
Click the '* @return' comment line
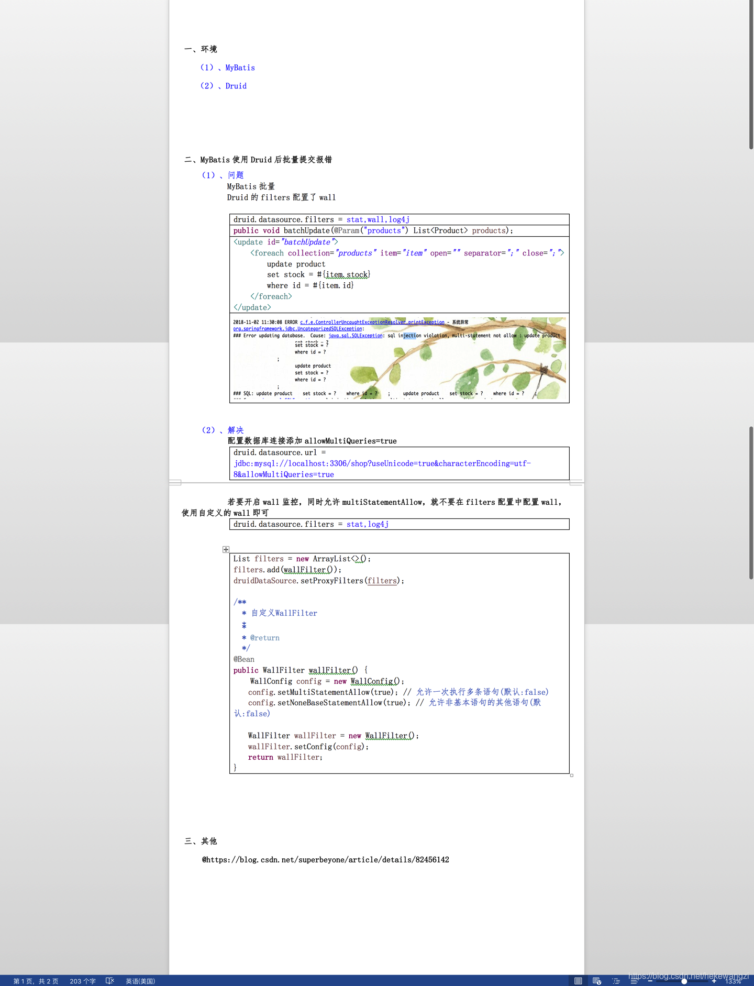tap(261, 638)
